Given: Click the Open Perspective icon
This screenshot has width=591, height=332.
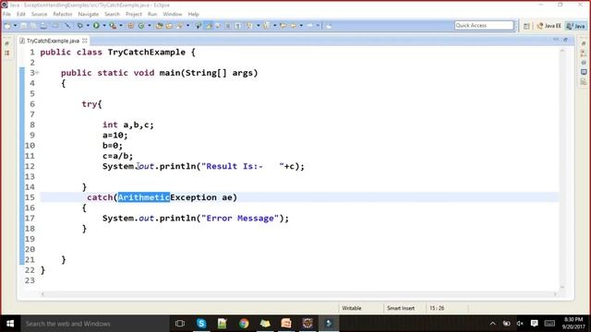Looking at the screenshot, I should [526, 26].
